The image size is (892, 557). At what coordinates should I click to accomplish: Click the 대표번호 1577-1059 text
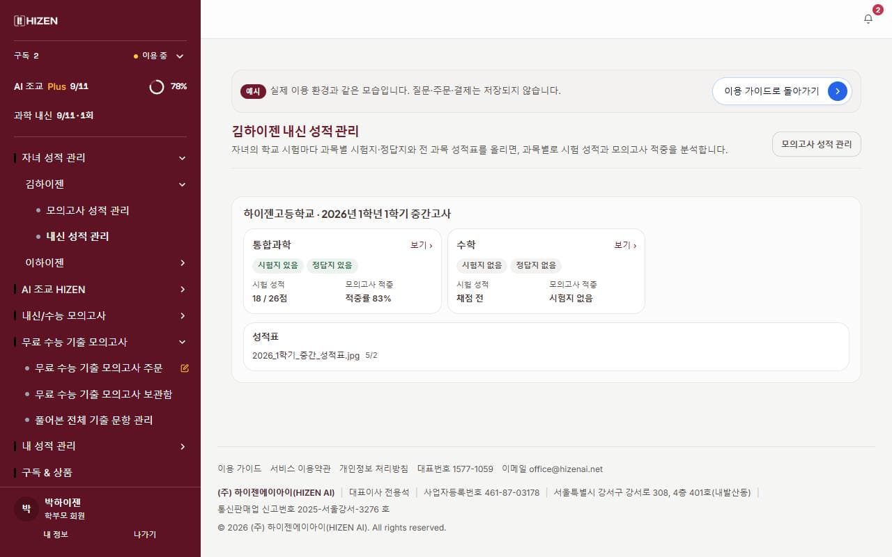point(455,469)
